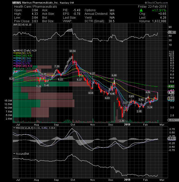Screen dimensions: 179x182
Task: Click the StockCharts.com attribution text
Action: click(156, 3)
